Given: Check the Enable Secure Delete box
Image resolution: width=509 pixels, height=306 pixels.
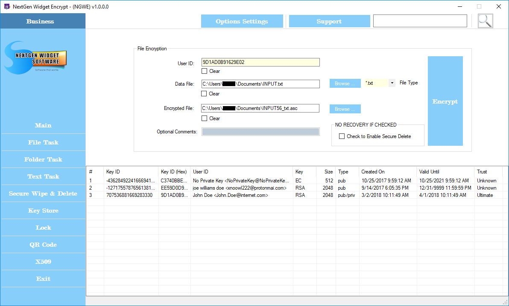Looking at the screenshot, I should 342,136.
